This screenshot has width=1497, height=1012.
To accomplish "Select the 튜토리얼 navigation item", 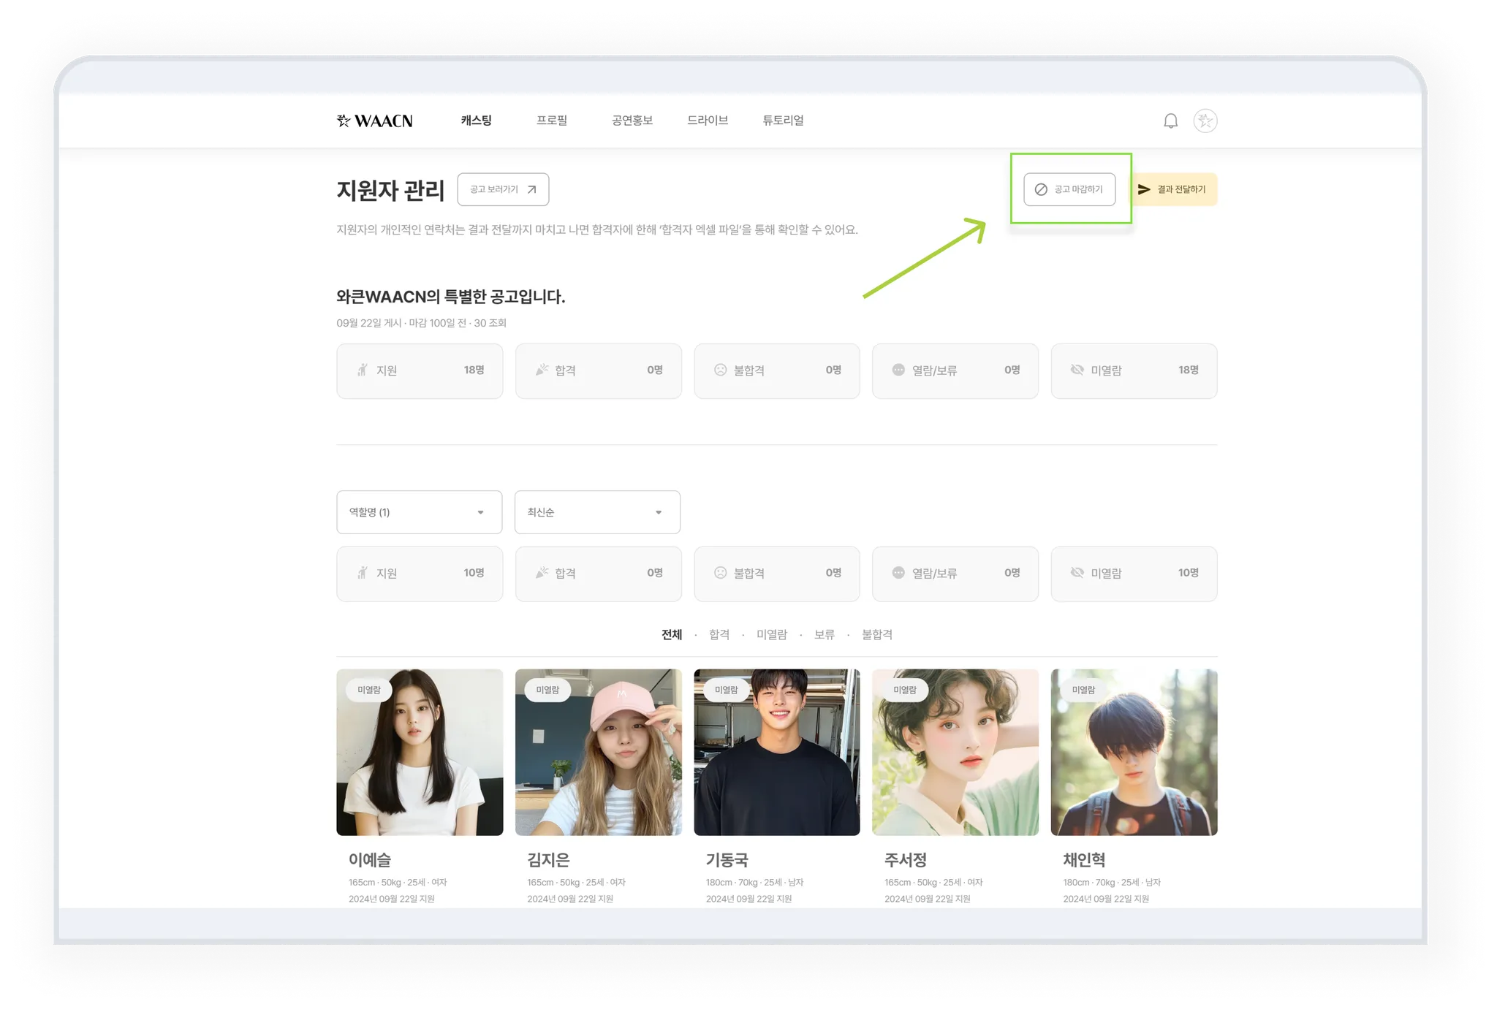I will tap(783, 121).
